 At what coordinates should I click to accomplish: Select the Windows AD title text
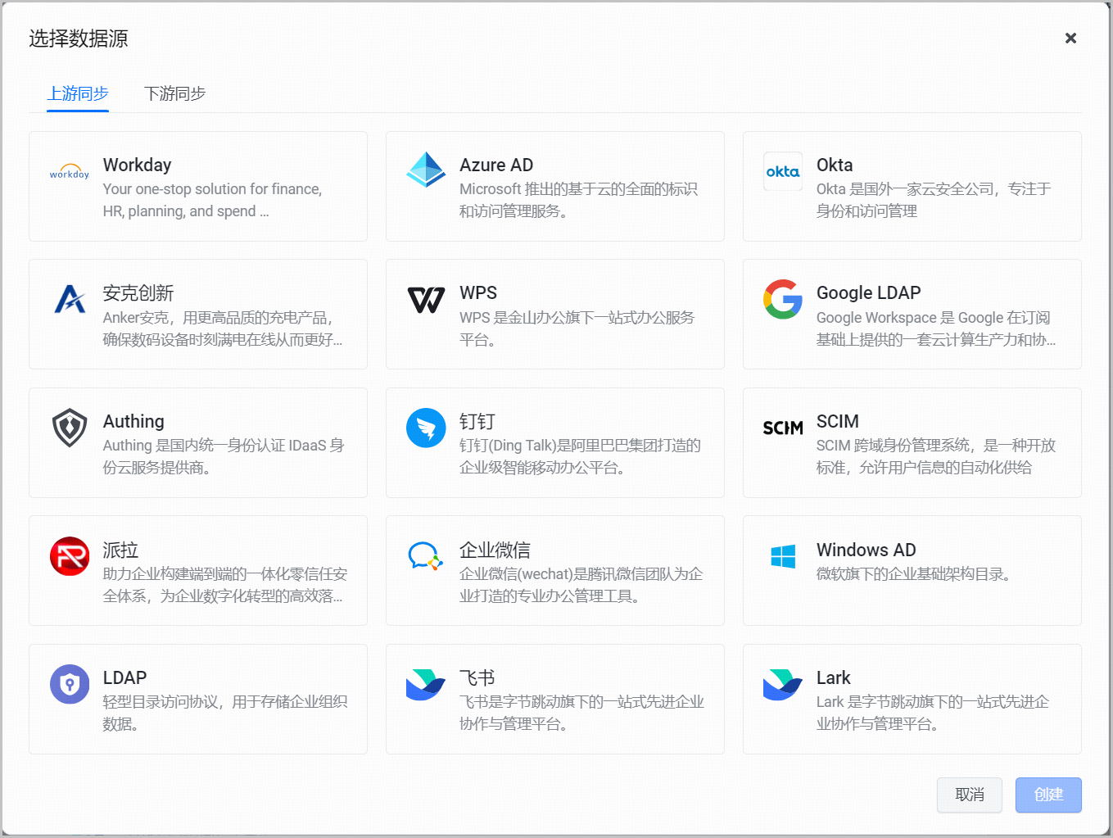point(866,550)
